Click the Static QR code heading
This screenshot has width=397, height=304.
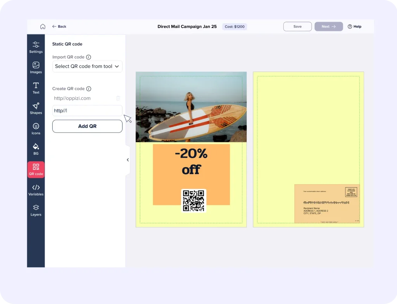click(x=67, y=44)
